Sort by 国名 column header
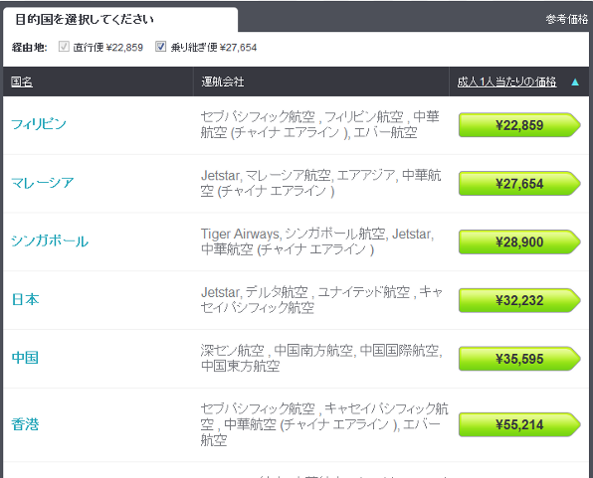593x478 pixels. click(x=22, y=81)
